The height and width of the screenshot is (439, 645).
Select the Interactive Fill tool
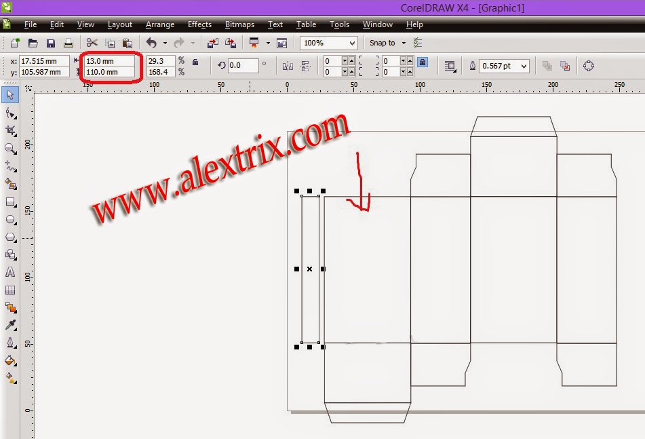click(x=11, y=378)
